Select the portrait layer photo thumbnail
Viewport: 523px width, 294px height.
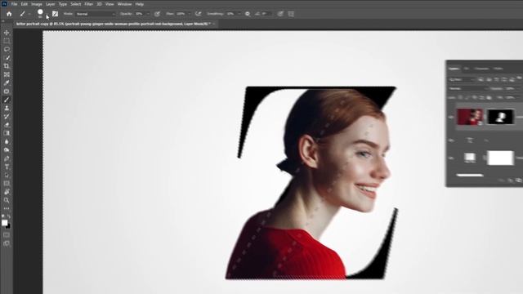click(x=470, y=117)
